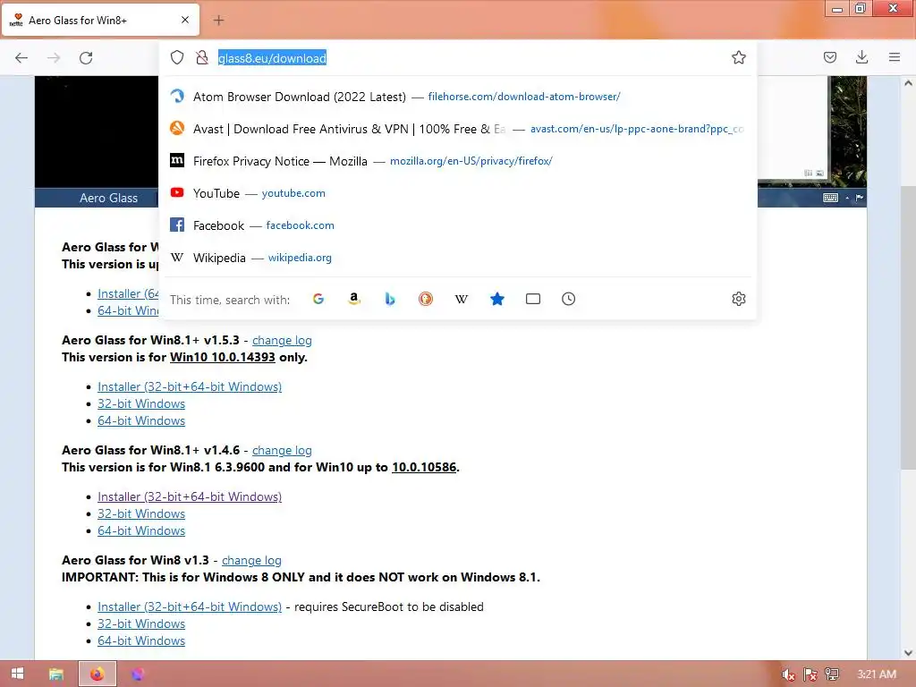The image size is (916, 687).
Task: Download v1.4.6 Installer (32-bit+64-bit Windows)
Action: click(190, 496)
